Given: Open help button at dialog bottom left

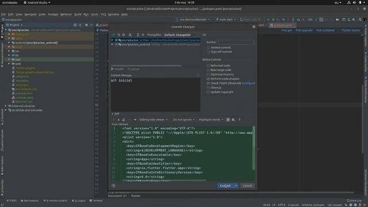Looking at the screenshot, I should pyautogui.click(x=114, y=186).
